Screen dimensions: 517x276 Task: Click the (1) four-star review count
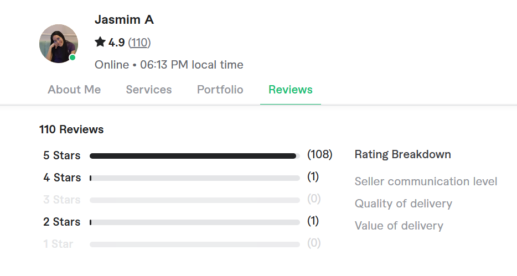click(313, 177)
